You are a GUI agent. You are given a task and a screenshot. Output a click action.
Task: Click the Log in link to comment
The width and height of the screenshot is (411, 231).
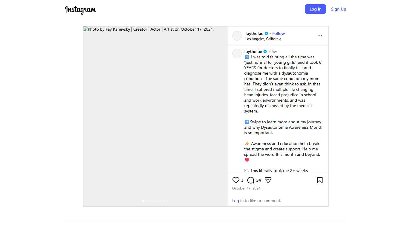click(x=238, y=201)
